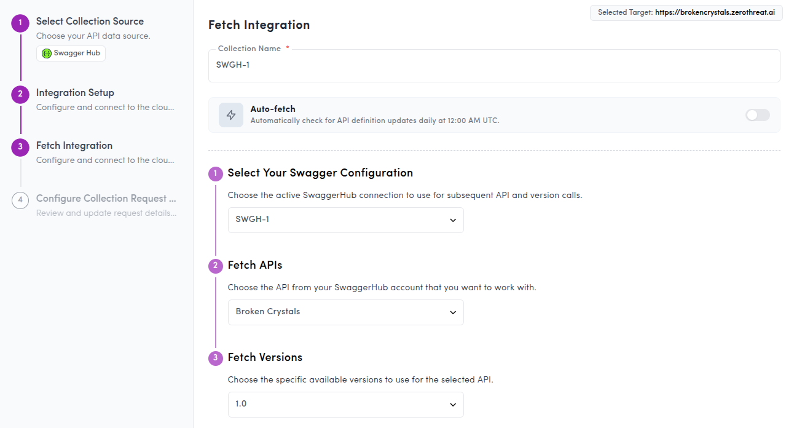This screenshot has width=786, height=428.
Task: Click step 2 circle for Integration Setup
Action: pos(20,94)
